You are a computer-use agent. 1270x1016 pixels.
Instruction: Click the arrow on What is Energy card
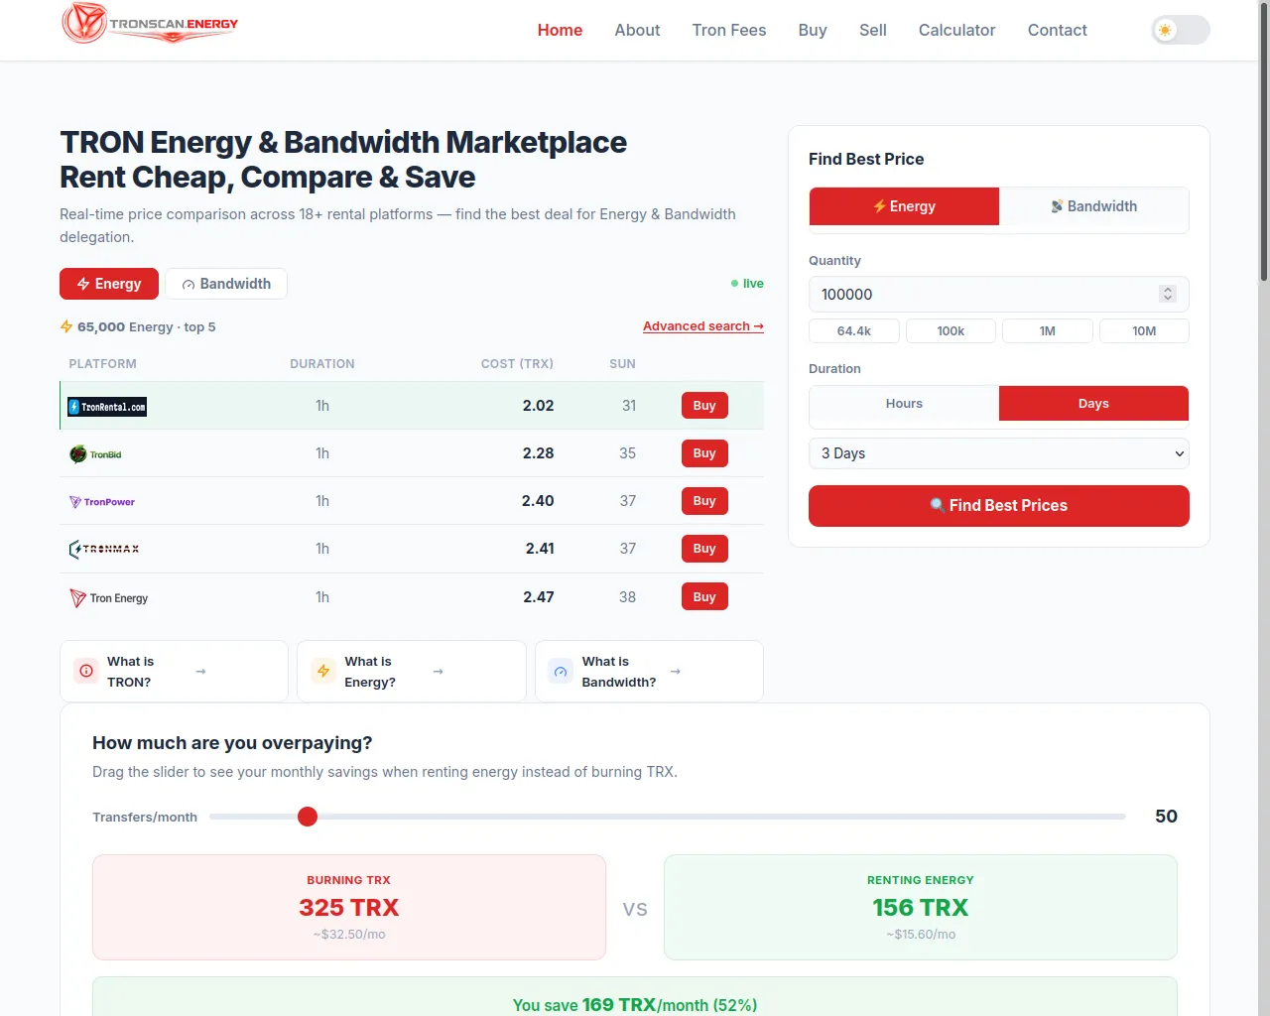pos(438,672)
